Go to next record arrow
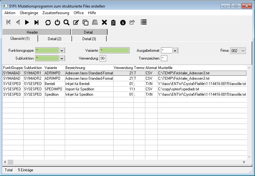 pyautogui.click(x=27, y=22)
